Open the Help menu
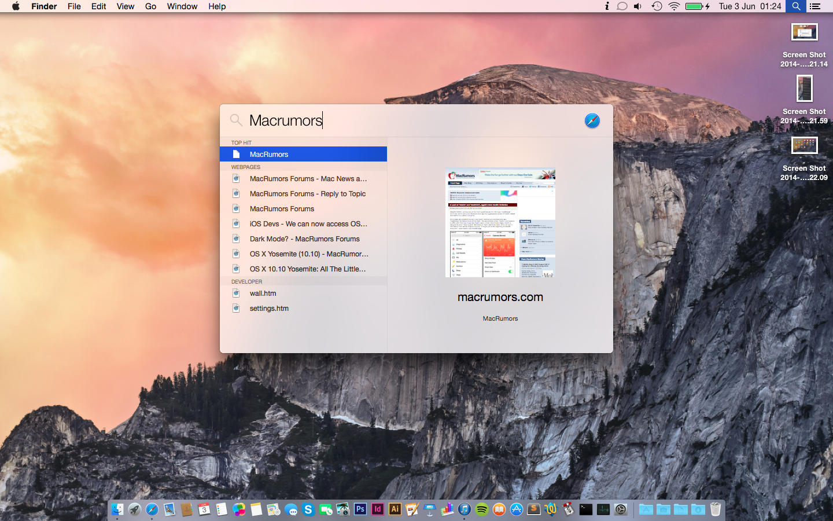Screen dimensions: 833x521 click(x=218, y=6)
